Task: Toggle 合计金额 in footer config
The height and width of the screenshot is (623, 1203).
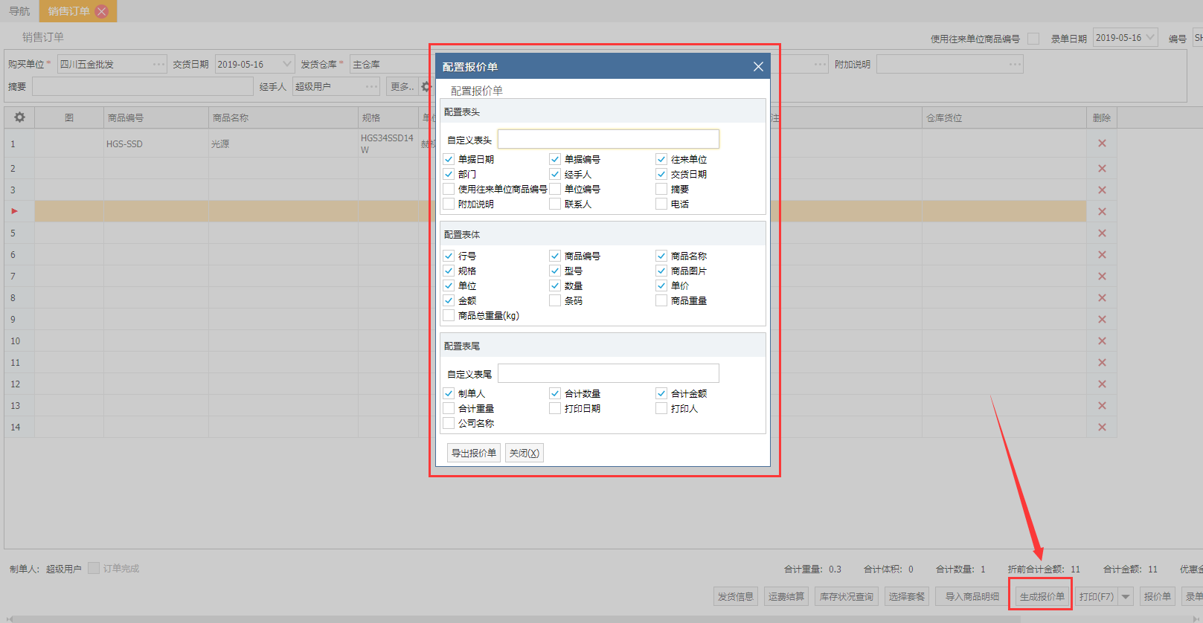Action: coord(661,393)
